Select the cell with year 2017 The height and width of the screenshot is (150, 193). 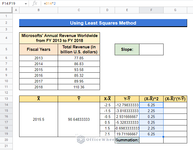coord(39,81)
